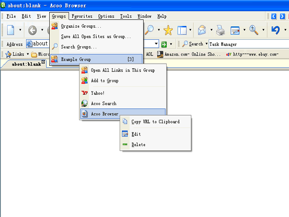Click the New page toolbar icon

11,30
